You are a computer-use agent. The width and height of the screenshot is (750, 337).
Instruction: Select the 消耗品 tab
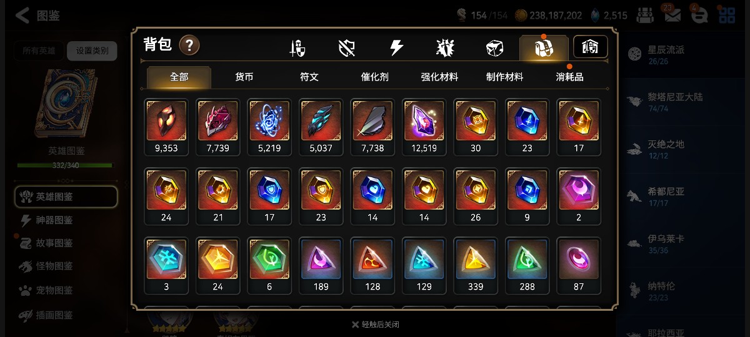[x=569, y=77]
